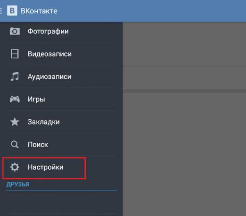Click the ВКонтакте title text

coord(39,11)
